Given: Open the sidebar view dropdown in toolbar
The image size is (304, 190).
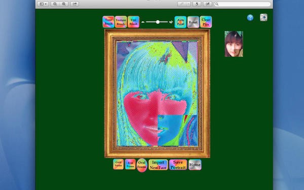Looking at the screenshot, I should click(x=43, y=4).
